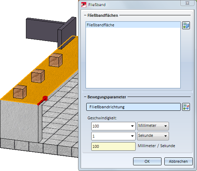Screen dimensions: 197x171
Task: Open the time value dropdown arrow
Action: 132,136
